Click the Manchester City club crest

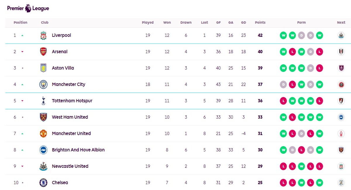(43, 84)
